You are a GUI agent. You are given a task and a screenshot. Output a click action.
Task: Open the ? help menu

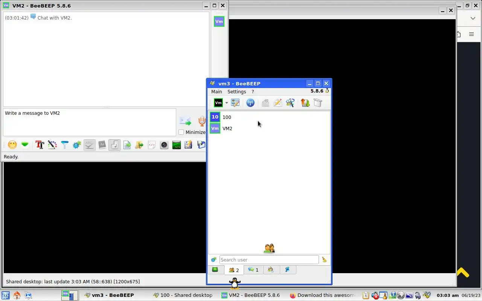point(253,91)
